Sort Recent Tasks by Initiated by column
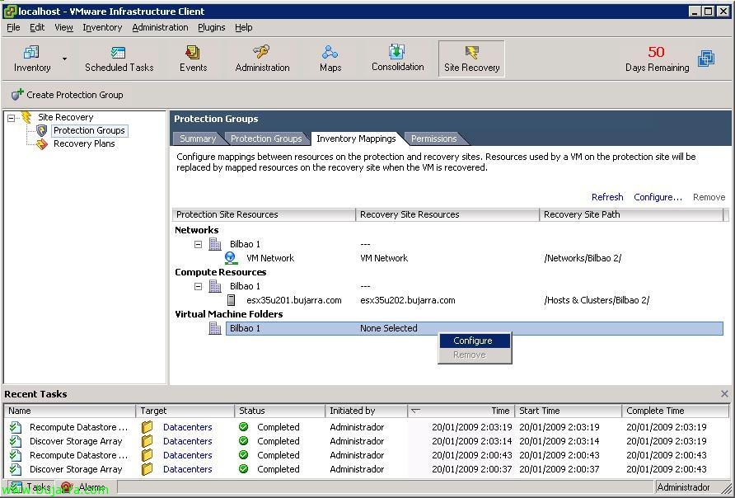This screenshot has width=735, height=498. (366, 411)
